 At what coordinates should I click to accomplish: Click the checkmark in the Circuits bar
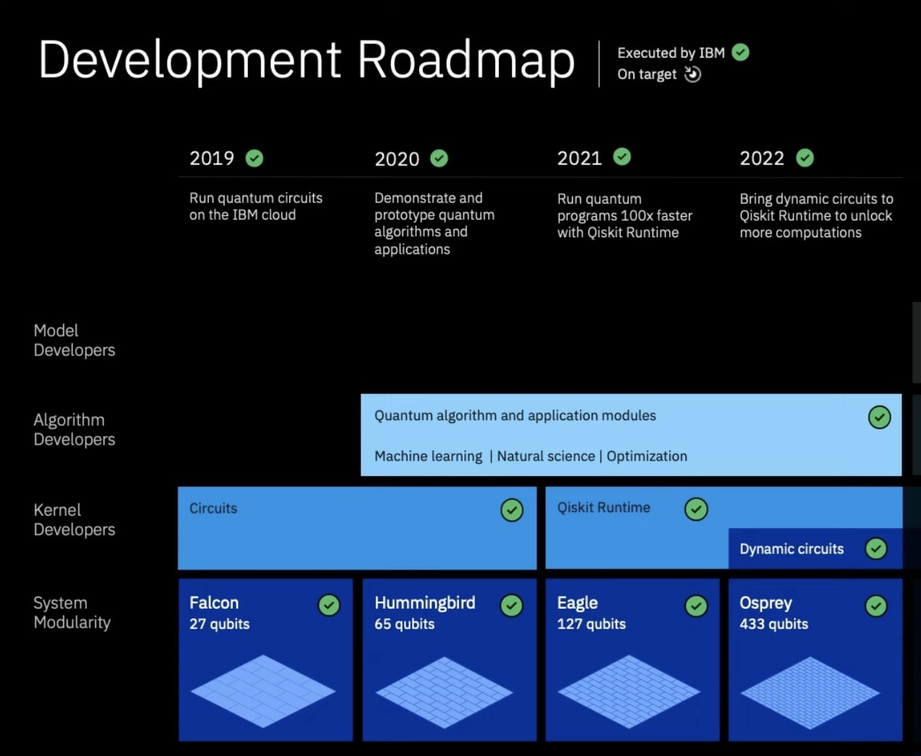[x=512, y=510]
